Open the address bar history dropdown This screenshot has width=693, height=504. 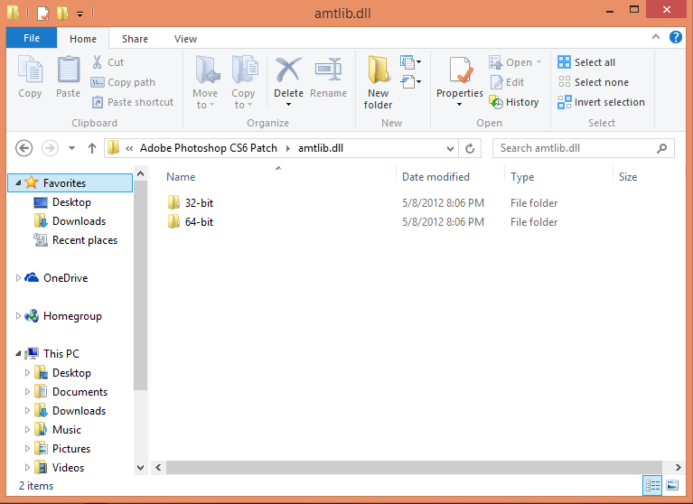pyautogui.click(x=450, y=149)
